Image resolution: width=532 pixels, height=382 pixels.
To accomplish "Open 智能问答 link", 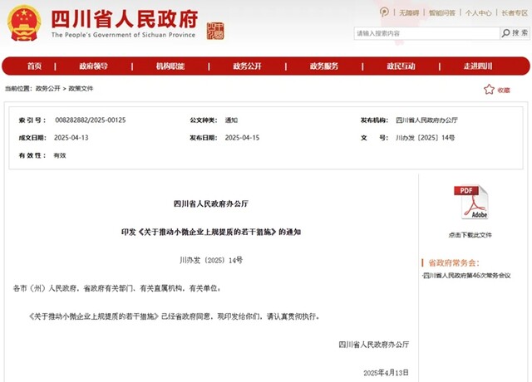I will click(x=441, y=13).
